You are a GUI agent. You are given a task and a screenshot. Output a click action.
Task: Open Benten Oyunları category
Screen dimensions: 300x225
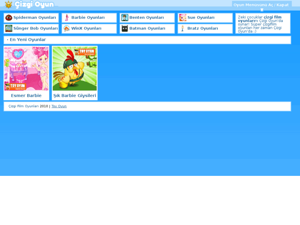click(x=146, y=17)
